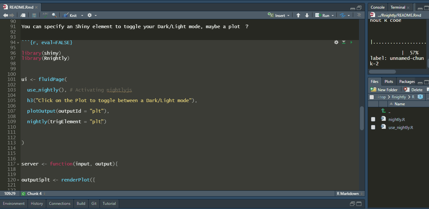Click the go to parent directory arrow
This screenshot has height=209, width=429.
point(383,111)
